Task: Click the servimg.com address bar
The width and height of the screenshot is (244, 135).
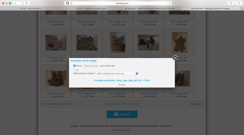Action: tap(122, 3)
